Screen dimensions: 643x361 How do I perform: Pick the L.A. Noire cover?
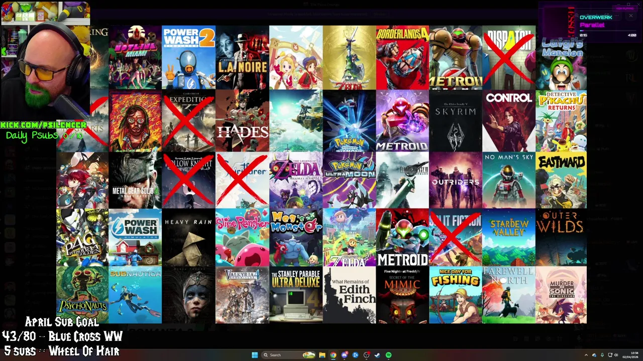[242, 58]
